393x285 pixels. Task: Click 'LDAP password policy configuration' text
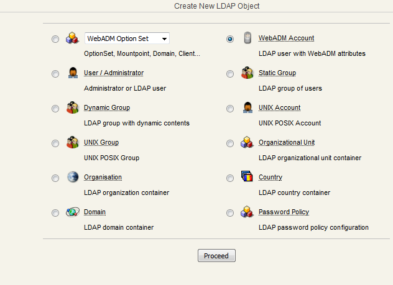click(x=313, y=227)
